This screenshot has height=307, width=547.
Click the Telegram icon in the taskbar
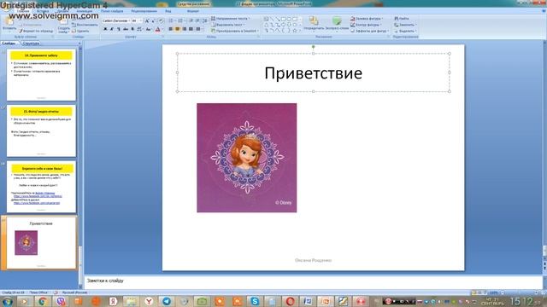tap(167, 301)
